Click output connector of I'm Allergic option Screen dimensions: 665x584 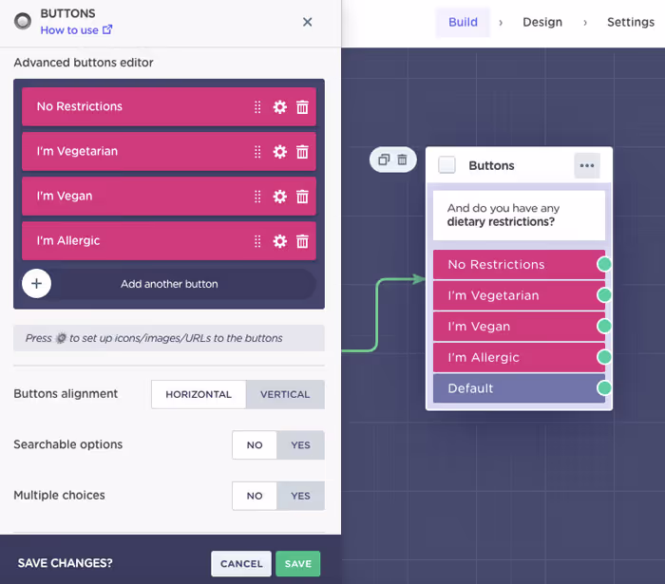[x=604, y=357]
